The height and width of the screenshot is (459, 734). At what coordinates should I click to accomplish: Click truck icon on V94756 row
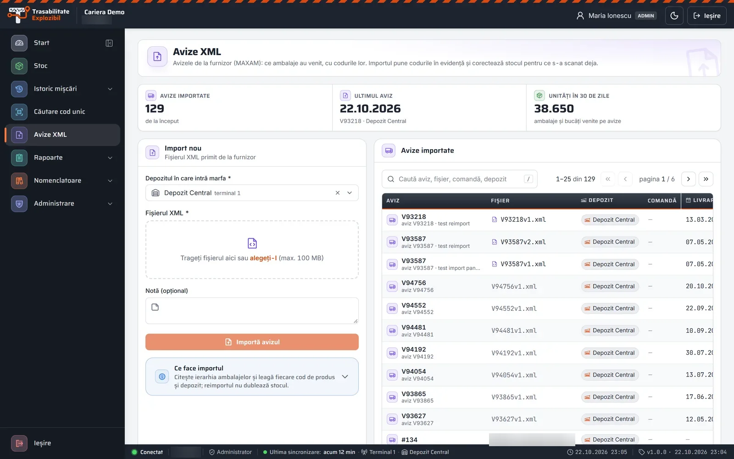392,286
